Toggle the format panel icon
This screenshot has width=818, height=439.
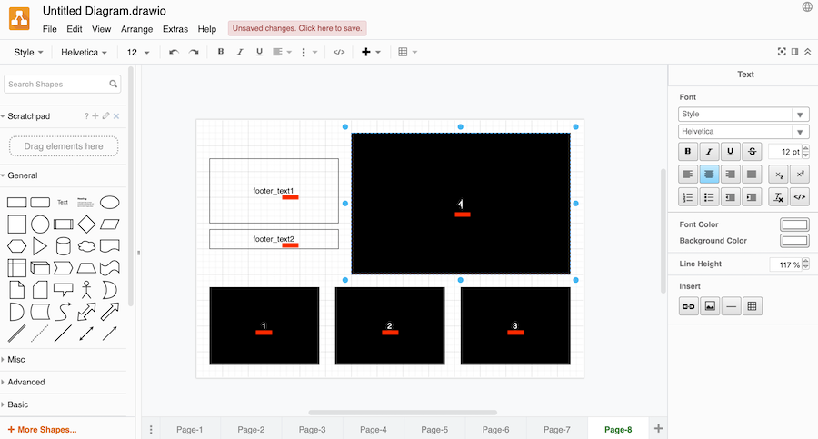[794, 52]
